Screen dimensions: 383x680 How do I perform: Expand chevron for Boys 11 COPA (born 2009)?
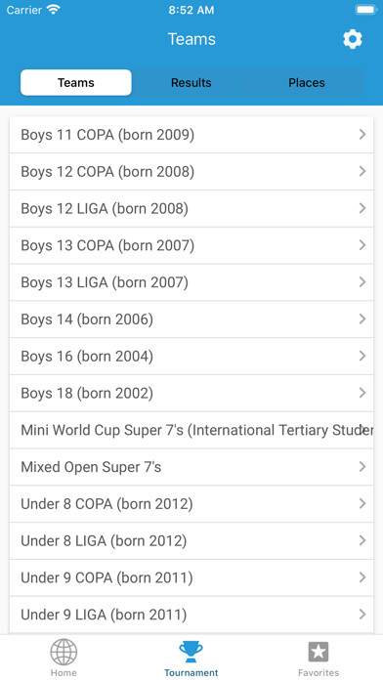click(362, 135)
